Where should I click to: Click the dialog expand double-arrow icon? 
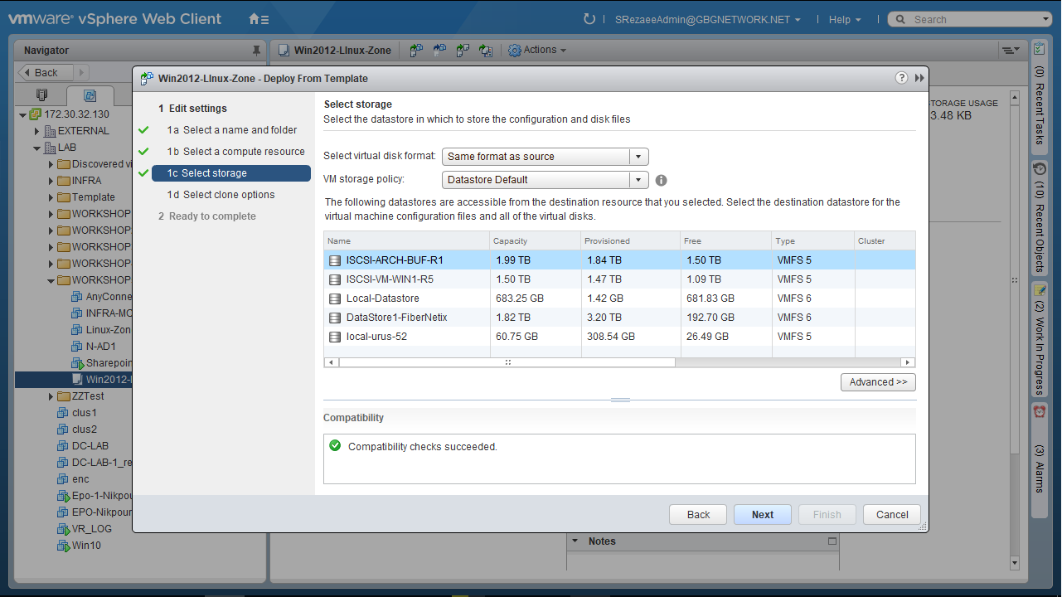point(919,78)
